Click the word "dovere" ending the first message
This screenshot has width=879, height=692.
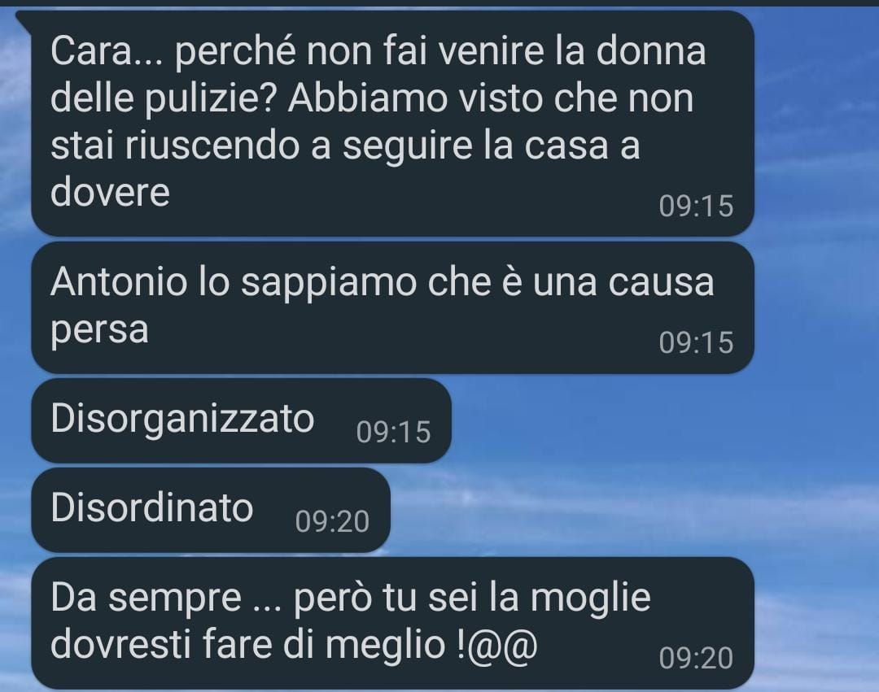[x=110, y=192]
